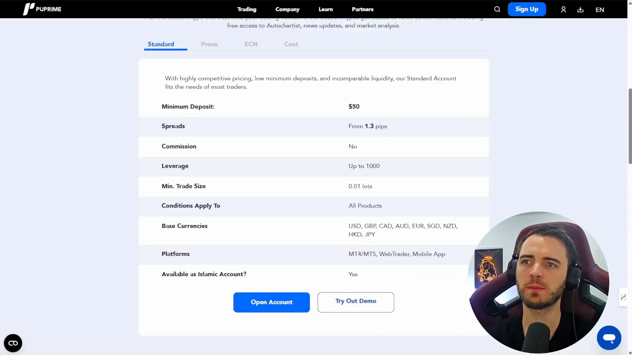Click the 'Conditions Apply To' label

(191, 206)
